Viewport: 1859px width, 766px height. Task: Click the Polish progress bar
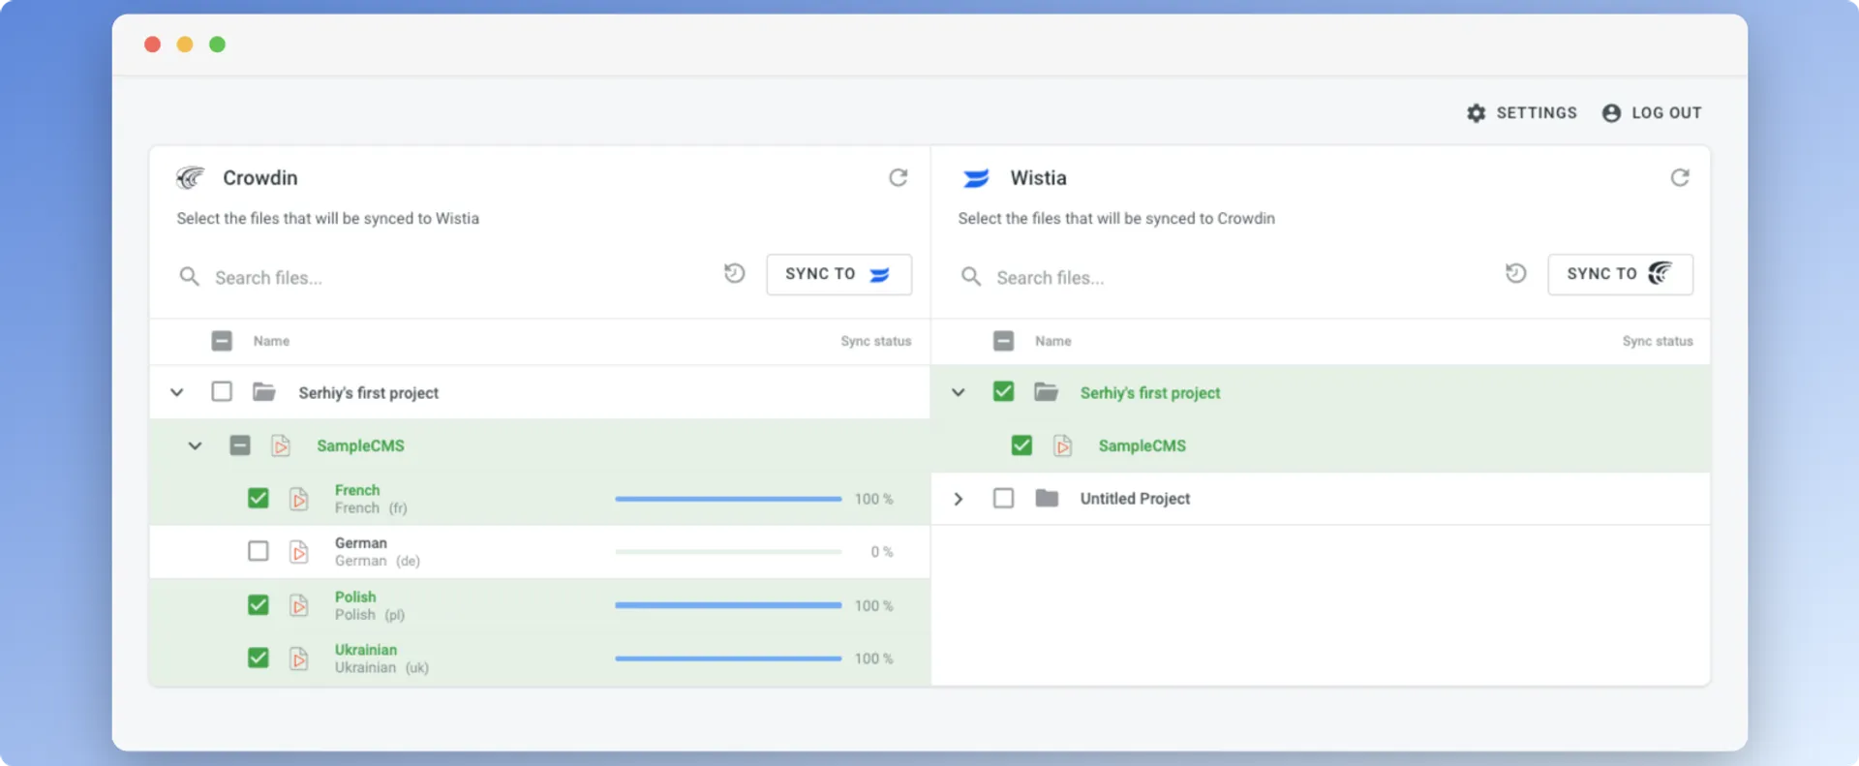[x=728, y=605]
